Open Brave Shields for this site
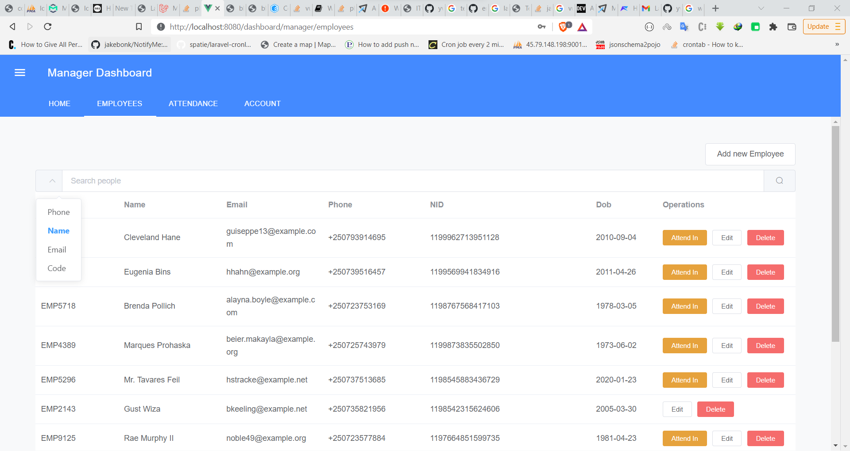850x451 pixels. (x=564, y=27)
